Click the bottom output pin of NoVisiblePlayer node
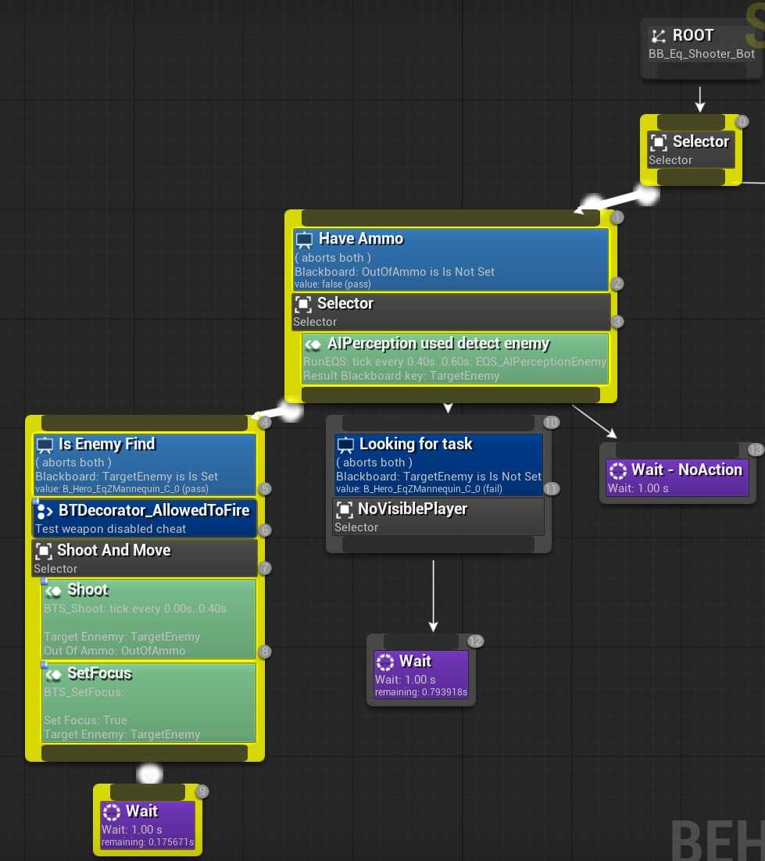 (x=438, y=545)
